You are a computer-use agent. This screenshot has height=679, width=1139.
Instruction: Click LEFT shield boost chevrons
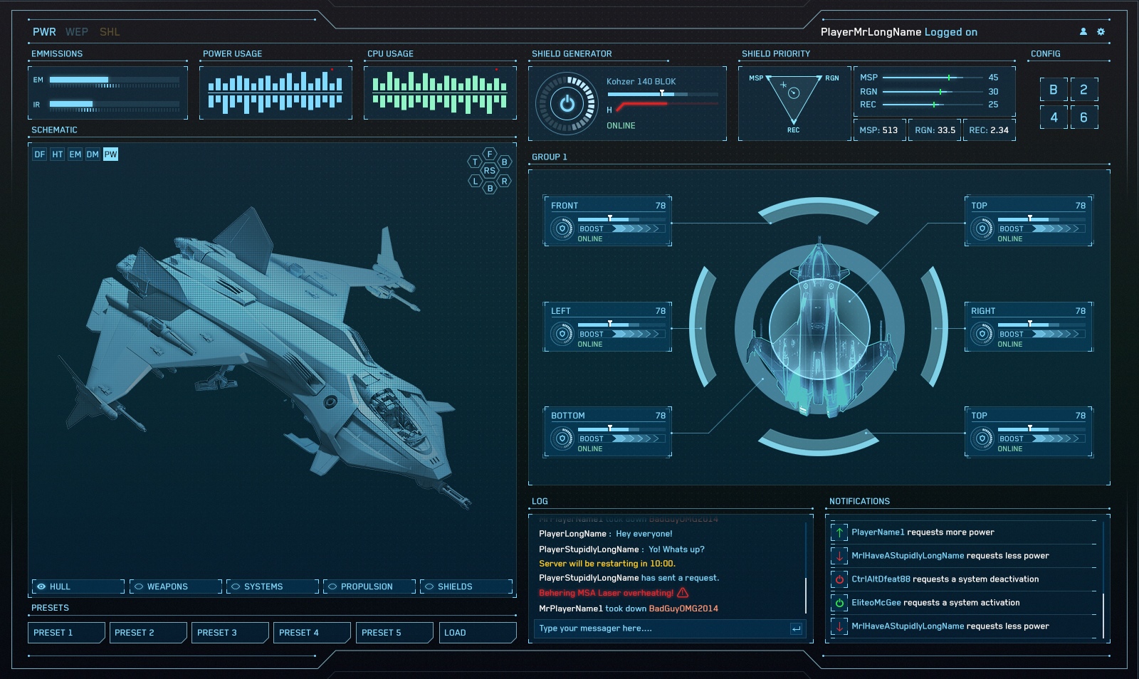click(x=637, y=334)
